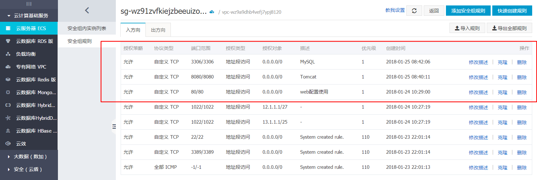Click the three-bar grip at sidebar top

[29, 4]
